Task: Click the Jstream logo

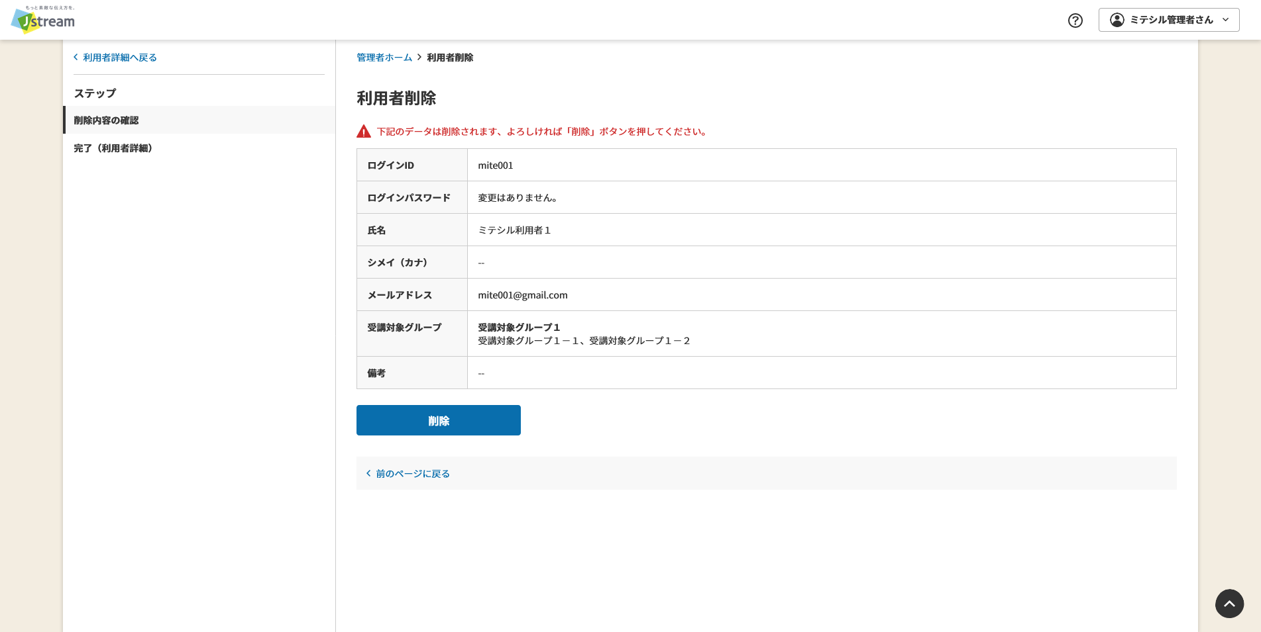Action: pyautogui.click(x=43, y=19)
